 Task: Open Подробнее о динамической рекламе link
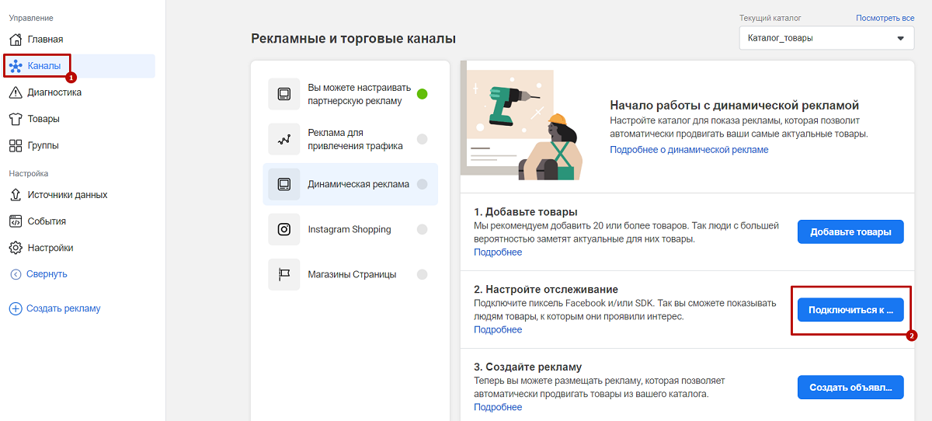click(x=689, y=149)
